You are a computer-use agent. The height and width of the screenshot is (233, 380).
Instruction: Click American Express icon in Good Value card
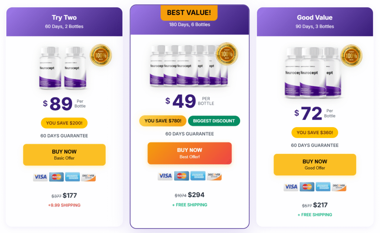point(323,187)
